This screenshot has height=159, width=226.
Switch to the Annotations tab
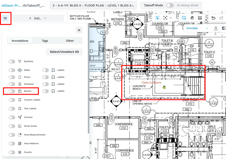tap(20, 41)
